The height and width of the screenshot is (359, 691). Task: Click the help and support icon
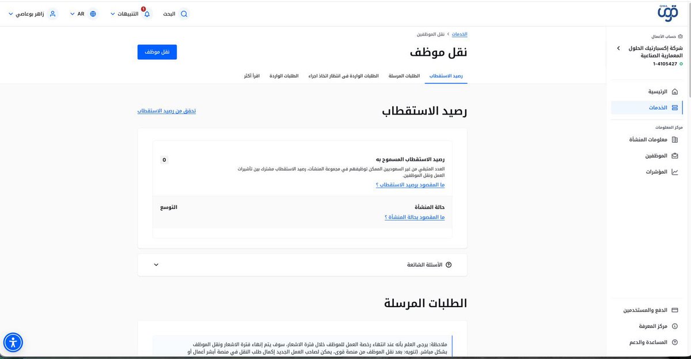(675, 342)
